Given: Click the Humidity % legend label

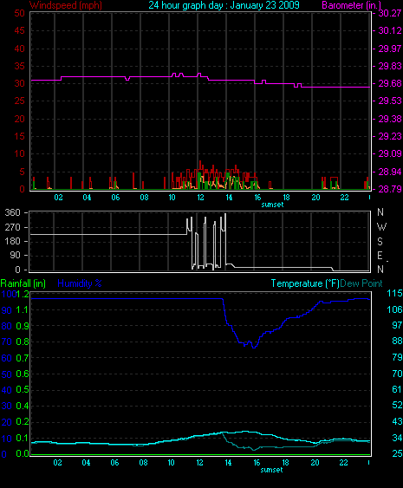Looking at the screenshot, I should tap(80, 283).
